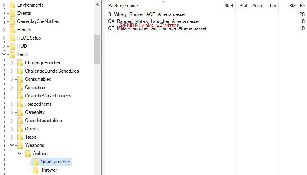Expand the ChallengeBundles folder node

(12, 63)
